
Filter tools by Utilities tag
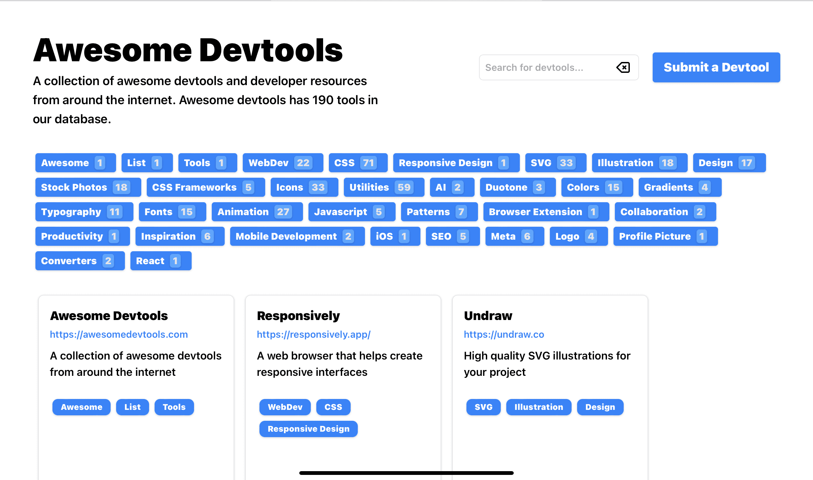tap(384, 187)
